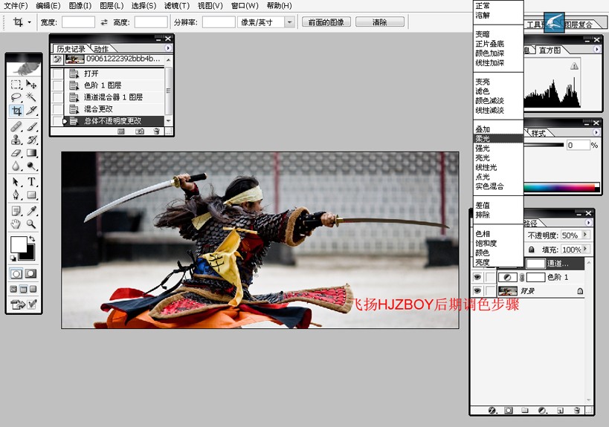Select the Crop tool in toolbox
Image resolution: width=609 pixels, height=427 pixels.
tap(16, 111)
